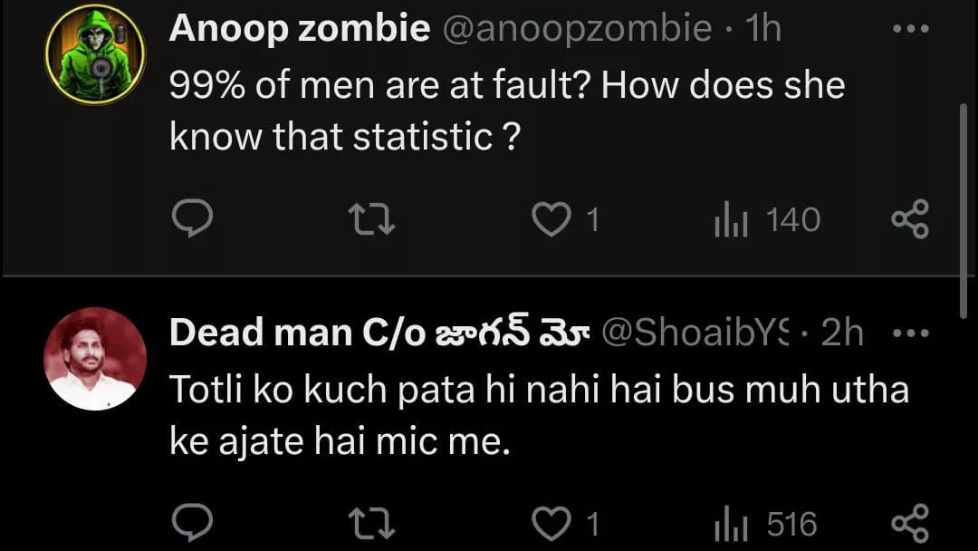
Task: Reply to Anoop zombie's tweet
Action: (x=192, y=220)
